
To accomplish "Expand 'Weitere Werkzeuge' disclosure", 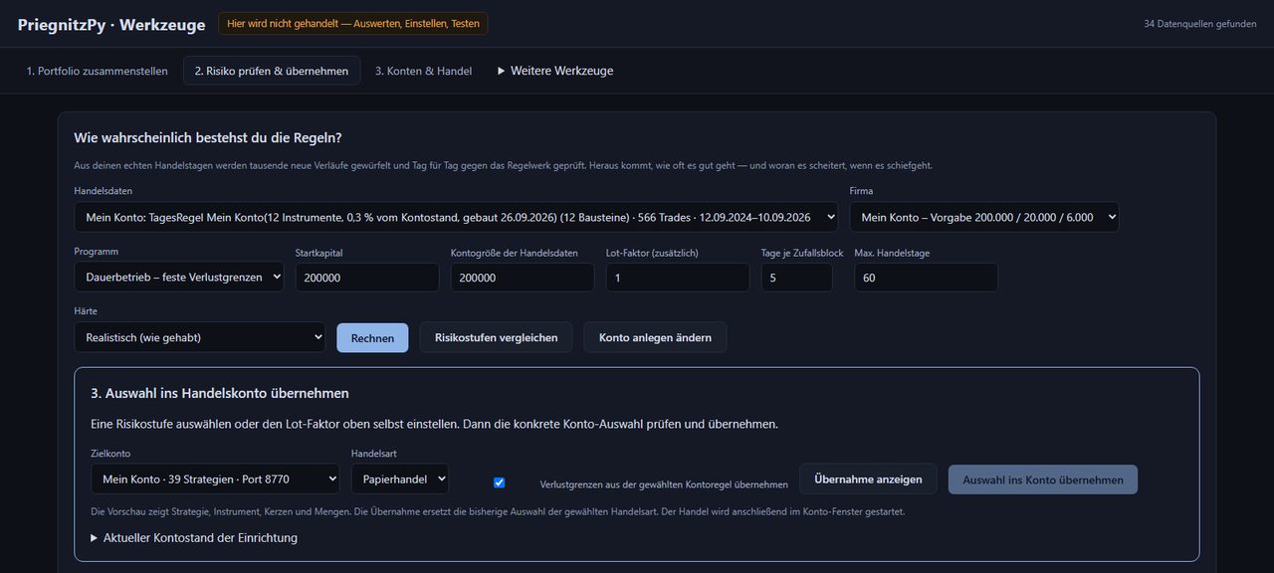I will (x=555, y=71).
